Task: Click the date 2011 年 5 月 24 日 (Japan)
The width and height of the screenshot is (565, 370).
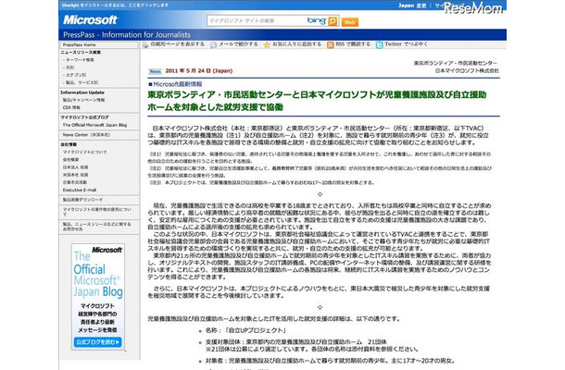Action: [199, 71]
